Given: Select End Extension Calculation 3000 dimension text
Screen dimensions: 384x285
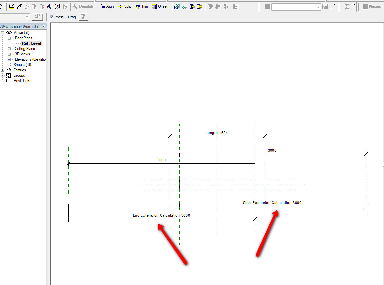Looking at the screenshot, I should (x=161, y=215).
